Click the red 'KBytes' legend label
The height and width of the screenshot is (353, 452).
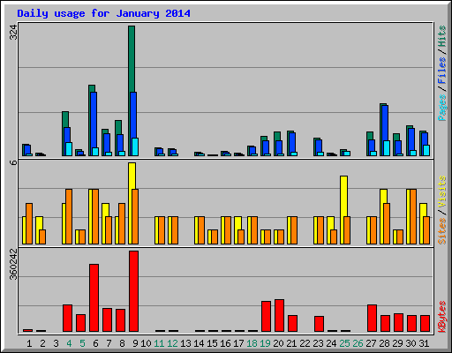441,317
